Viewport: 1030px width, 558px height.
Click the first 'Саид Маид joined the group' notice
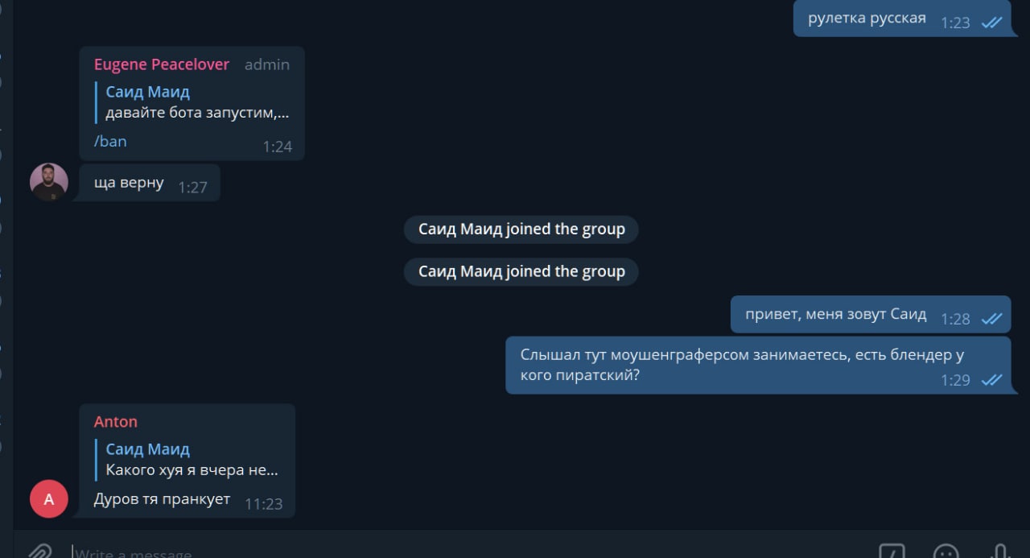point(521,229)
